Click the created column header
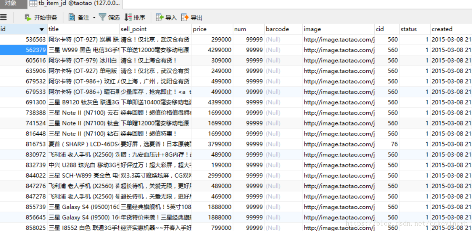This screenshot has height=231, width=472. [x=451, y=29]
